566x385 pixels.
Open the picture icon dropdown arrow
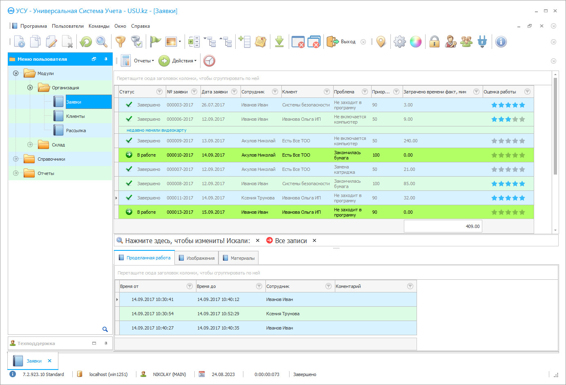point(180,42)
